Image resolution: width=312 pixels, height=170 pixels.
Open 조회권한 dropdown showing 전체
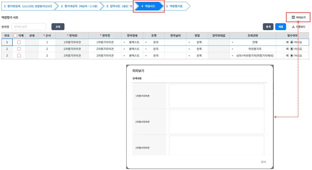[x=253, y=42]
